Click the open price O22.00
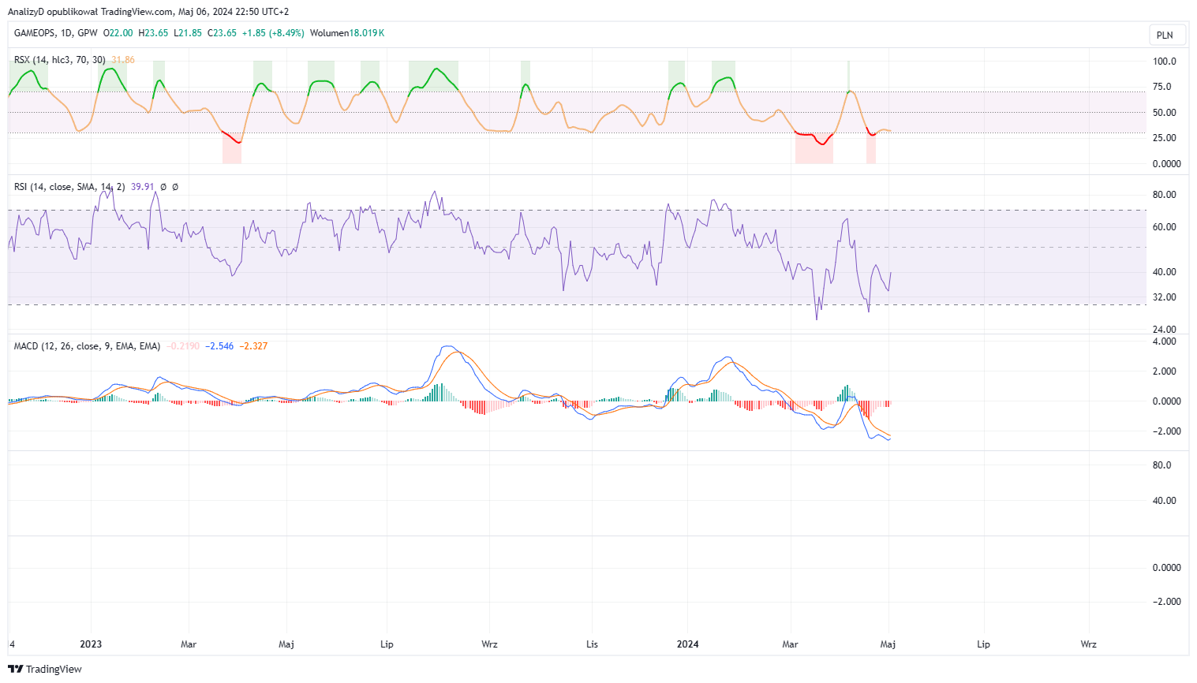This screenshot has height=683, width=1197. (118, 33)
